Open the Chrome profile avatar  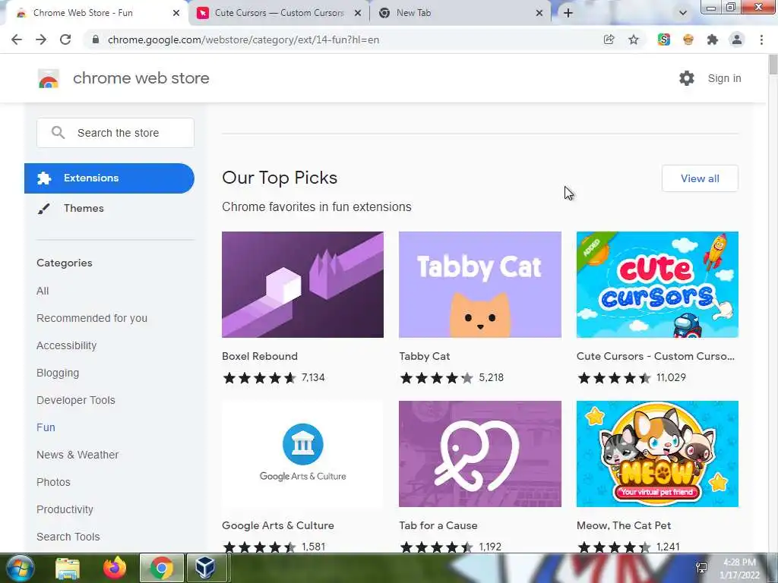[737, 39]
